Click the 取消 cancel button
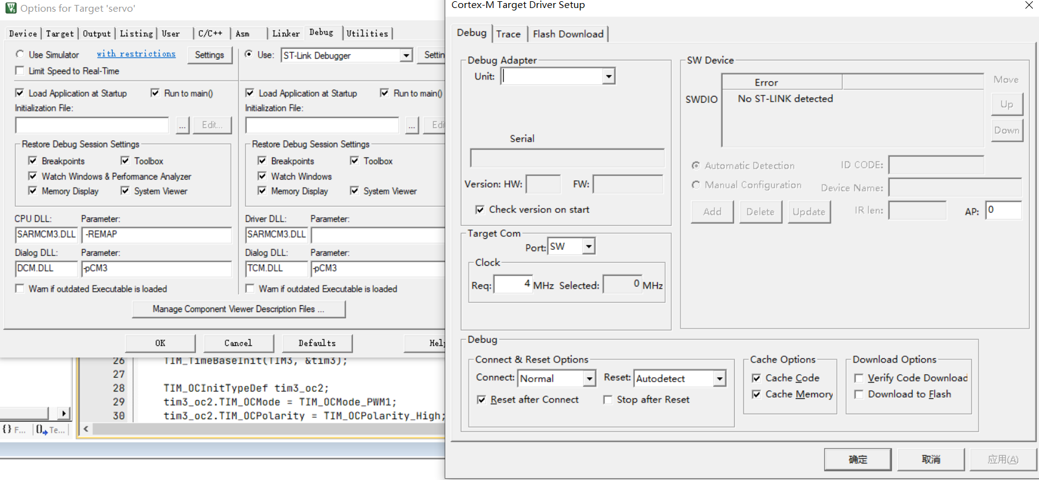This screenshot has width=1039, height=480. tap(931, 460)
